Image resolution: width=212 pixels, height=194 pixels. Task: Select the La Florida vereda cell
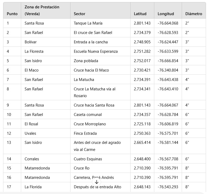(x=33, y=187)
